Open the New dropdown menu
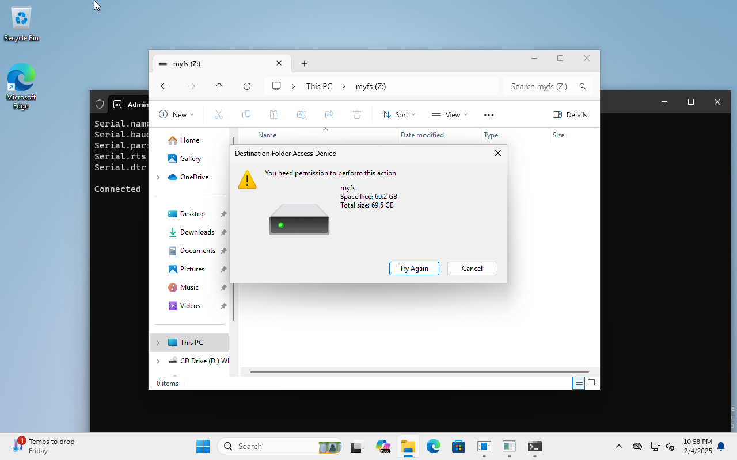 [x=176, y=115]
